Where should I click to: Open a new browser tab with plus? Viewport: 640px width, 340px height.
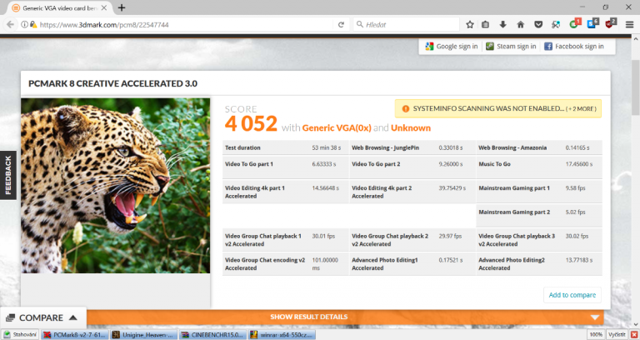(122, 7)
